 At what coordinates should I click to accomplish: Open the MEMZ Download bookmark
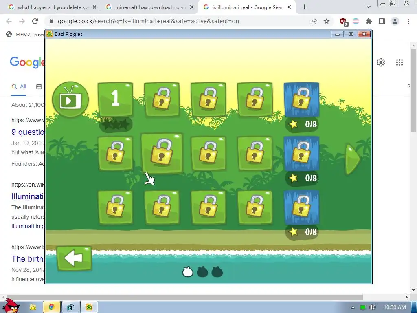[25, 34]
